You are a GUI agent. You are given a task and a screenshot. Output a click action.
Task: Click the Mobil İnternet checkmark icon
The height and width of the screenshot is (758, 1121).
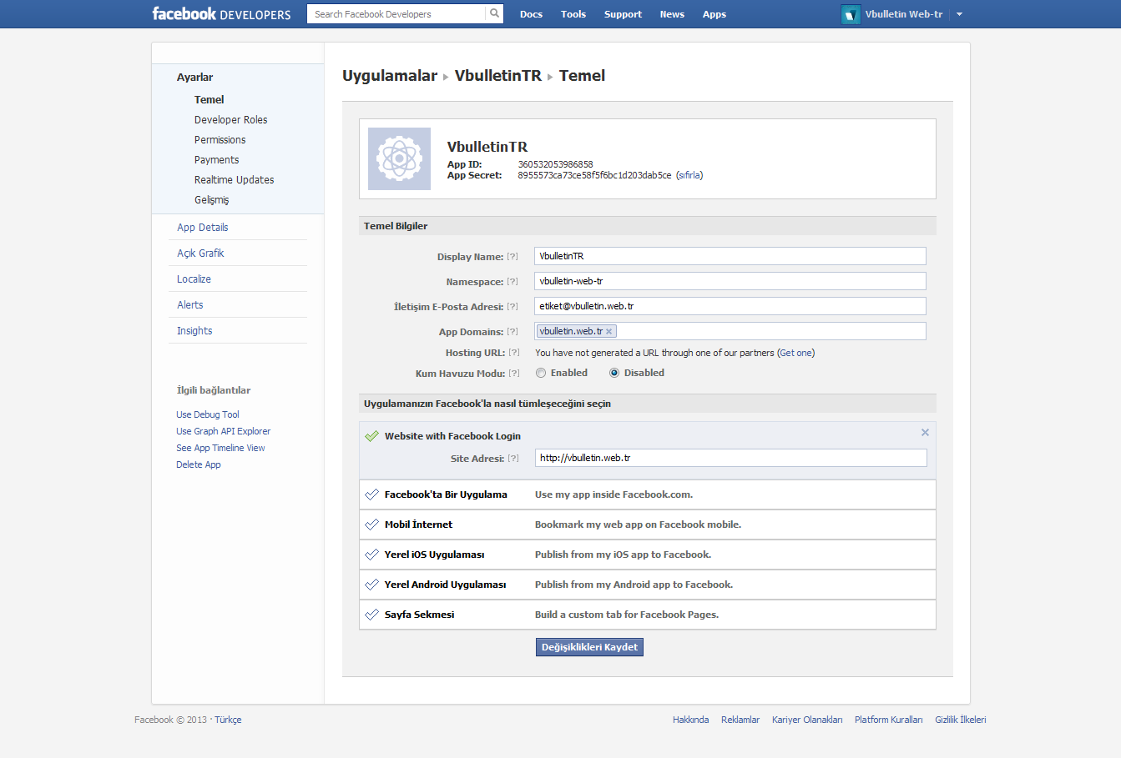tap(372, 525)
